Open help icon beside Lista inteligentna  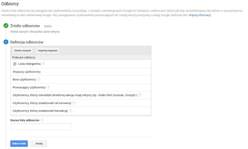tap(43, 64)
